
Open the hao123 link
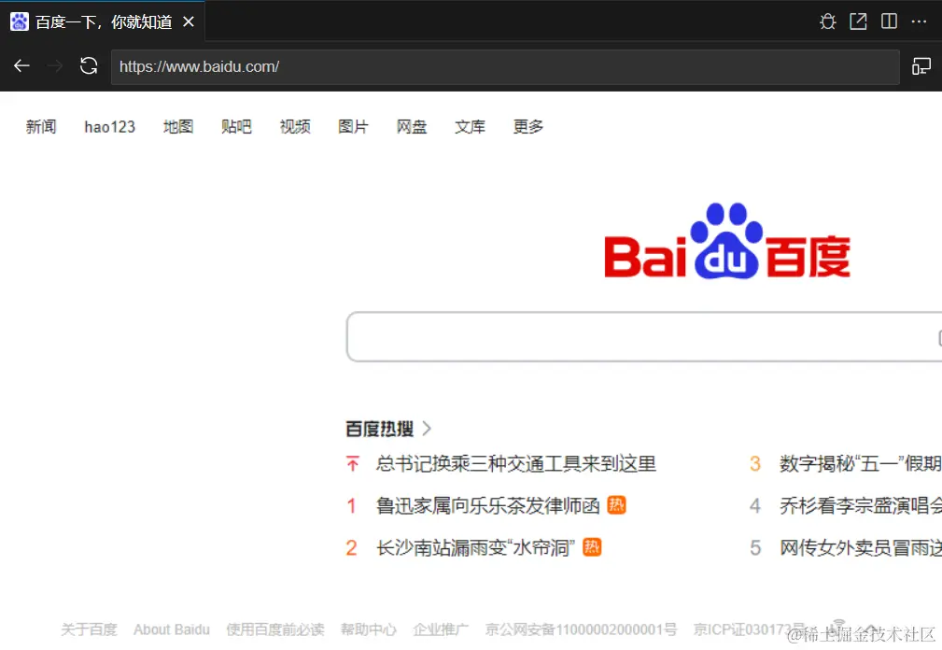110,127
